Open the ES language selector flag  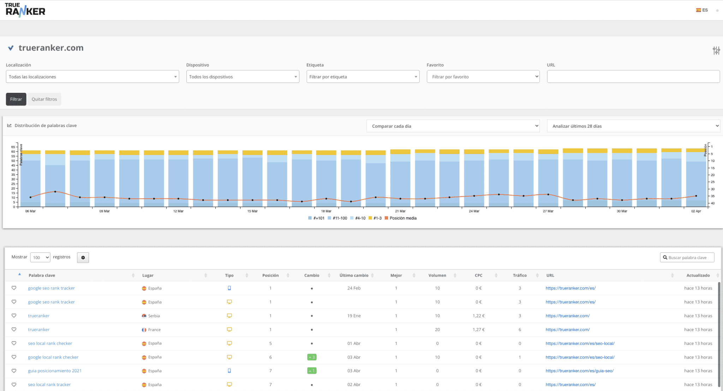point(698,10)
